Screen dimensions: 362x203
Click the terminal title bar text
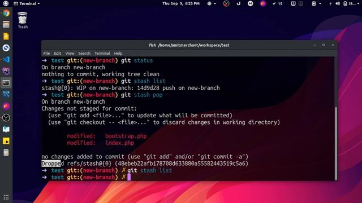189,45
